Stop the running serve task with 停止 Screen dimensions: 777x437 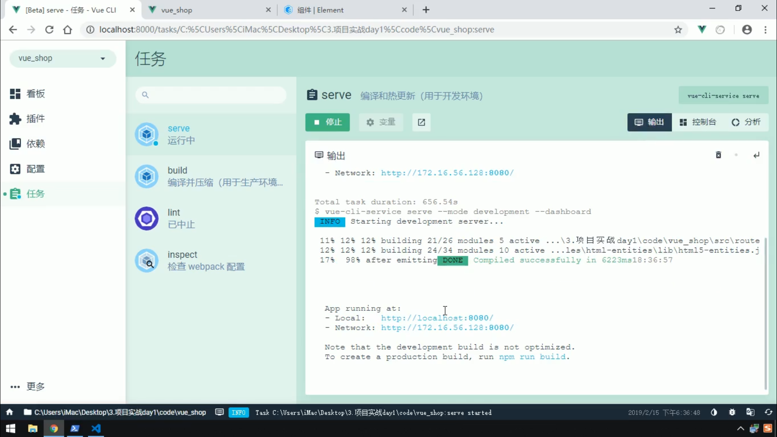327,122
